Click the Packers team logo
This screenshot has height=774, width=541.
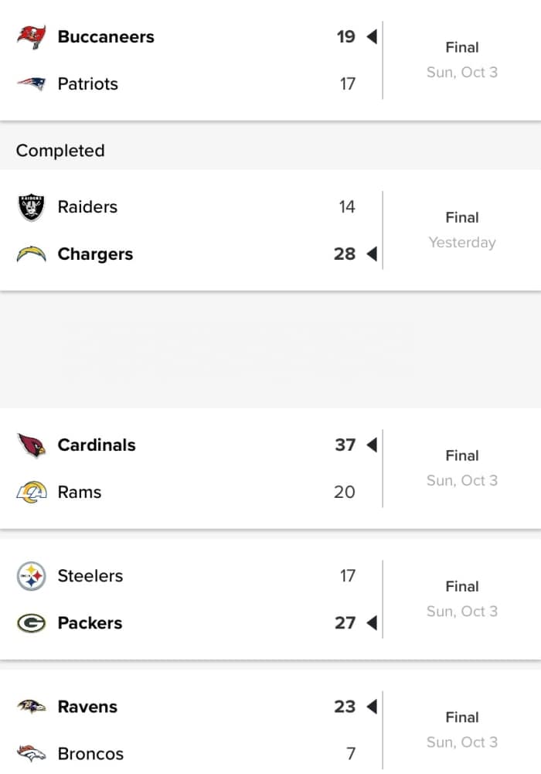(32, 622)
